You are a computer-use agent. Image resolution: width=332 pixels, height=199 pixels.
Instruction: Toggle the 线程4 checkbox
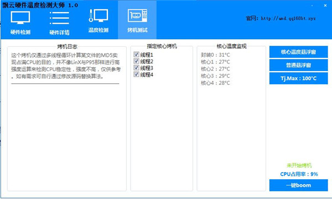(x=136, y=74)
